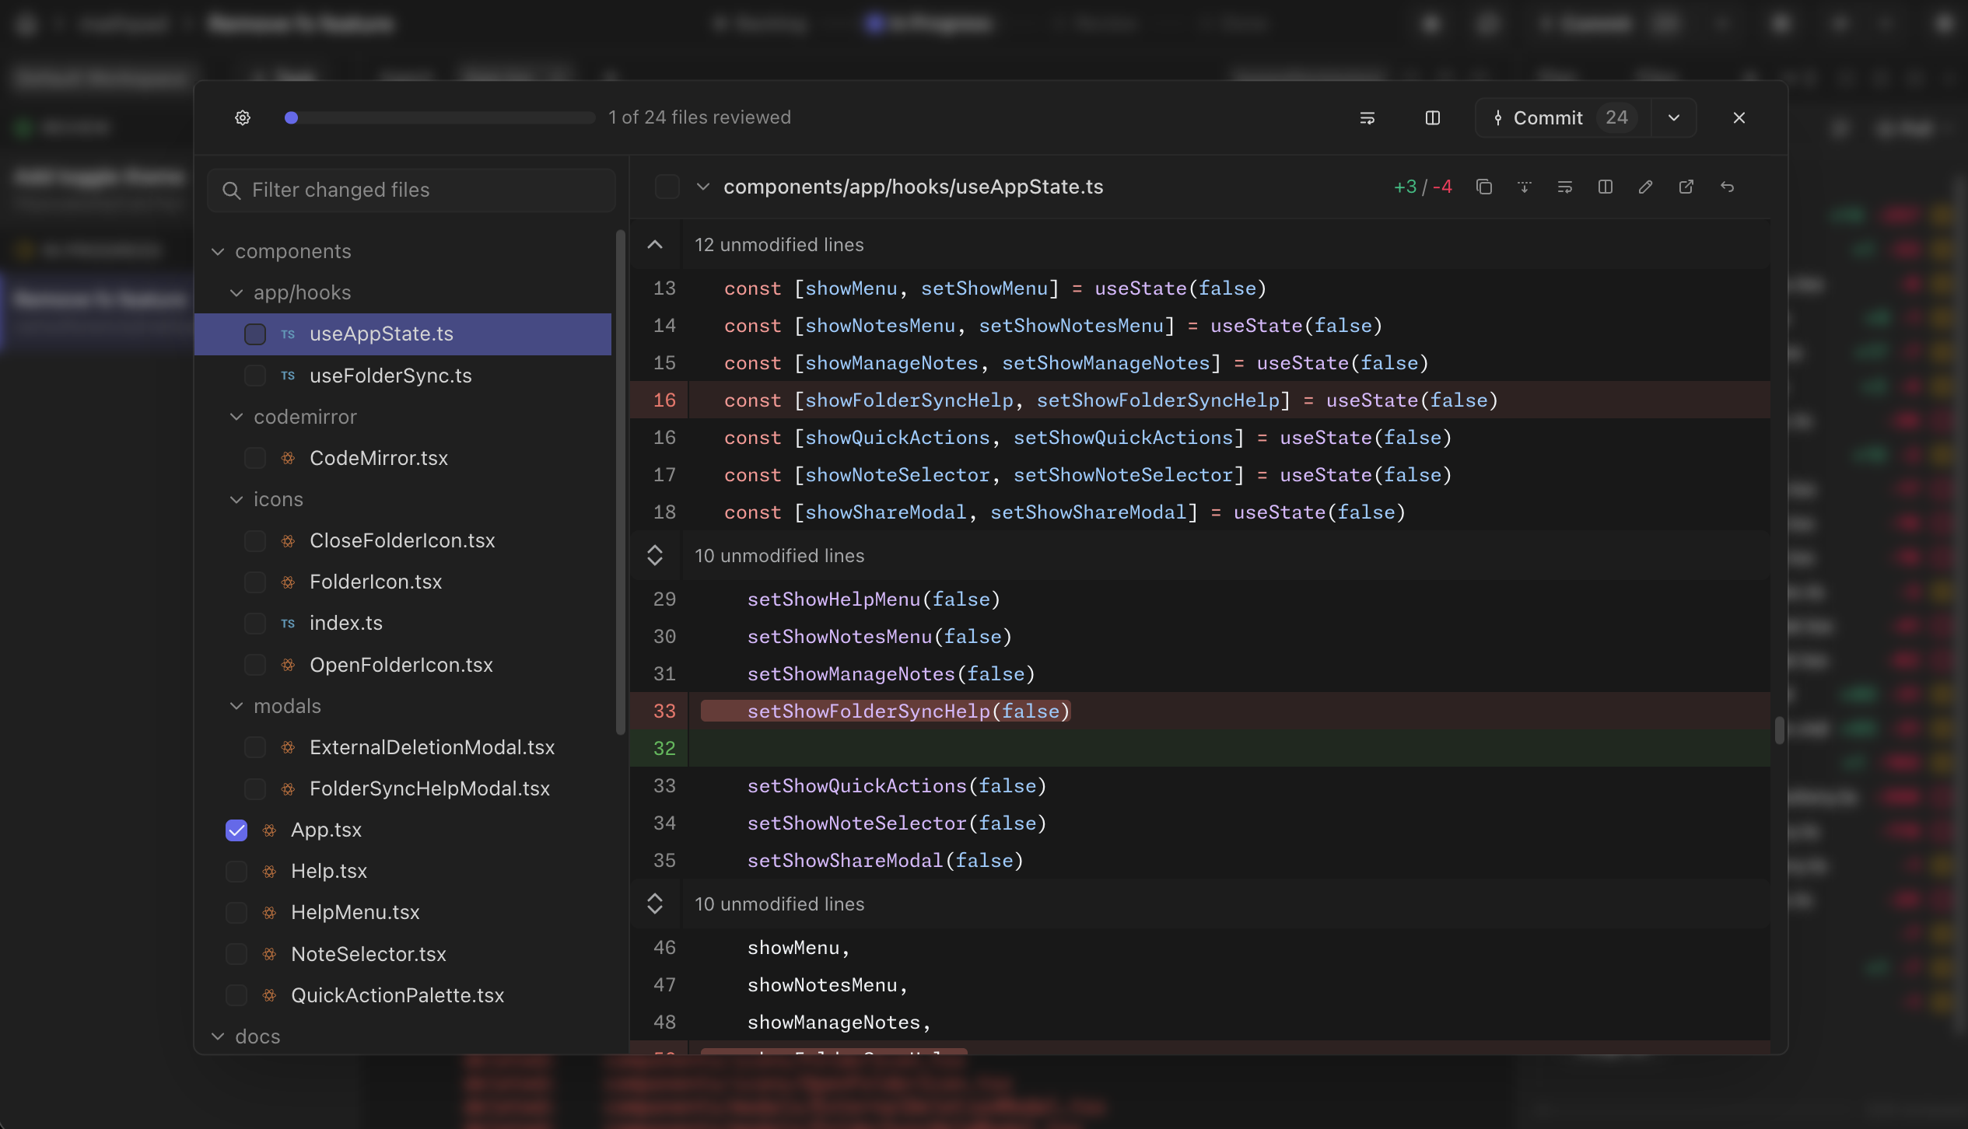Mark useAppState.ts diff header as reviewed
Image resolution: width=1968 pixels, height=1129 pixels.
click(667, 187)
